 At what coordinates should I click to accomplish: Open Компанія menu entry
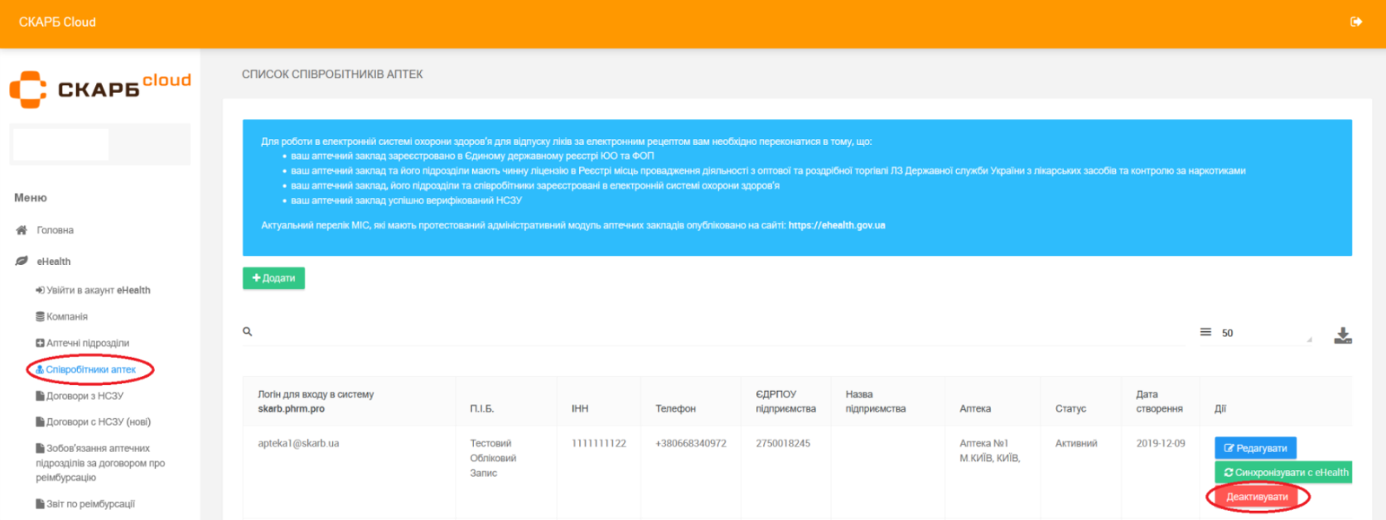click(x=61, y=317)
